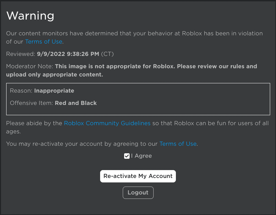Click the Logout button

coord(138,193)
